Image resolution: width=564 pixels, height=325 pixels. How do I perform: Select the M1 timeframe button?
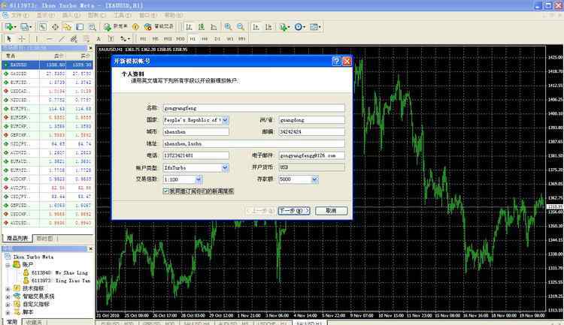pos(143,39)
